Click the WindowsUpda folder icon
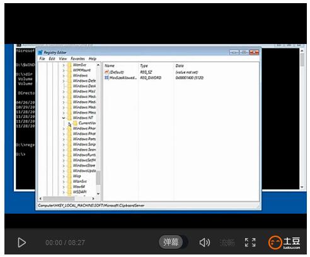 coord(69,171)
